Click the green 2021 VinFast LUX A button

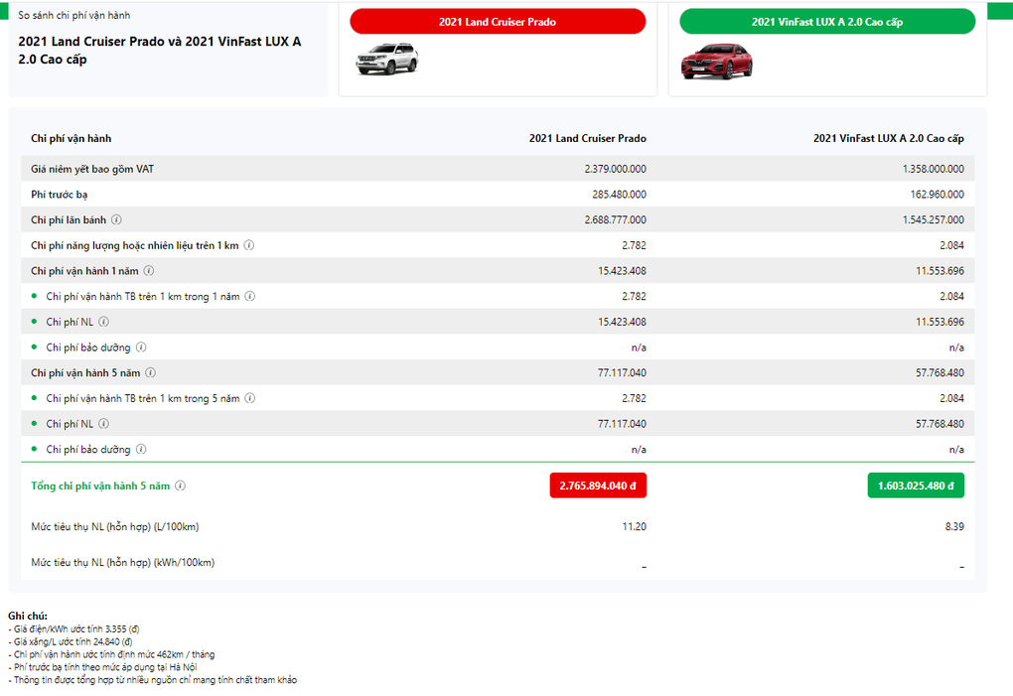click(x=826, y=22)
